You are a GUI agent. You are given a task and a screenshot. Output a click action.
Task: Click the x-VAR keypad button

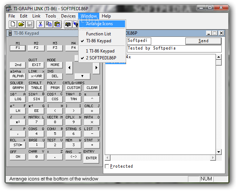pyautogui.click(x=36, y=76)
